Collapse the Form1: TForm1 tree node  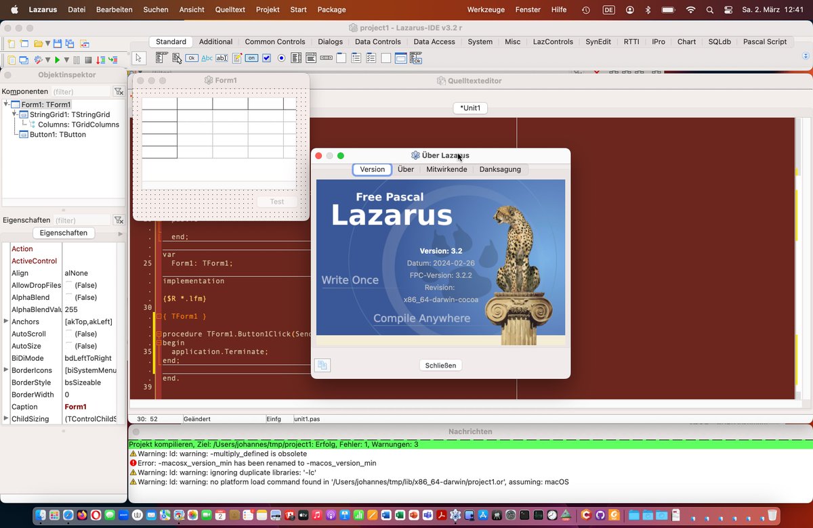coord(7,104)
